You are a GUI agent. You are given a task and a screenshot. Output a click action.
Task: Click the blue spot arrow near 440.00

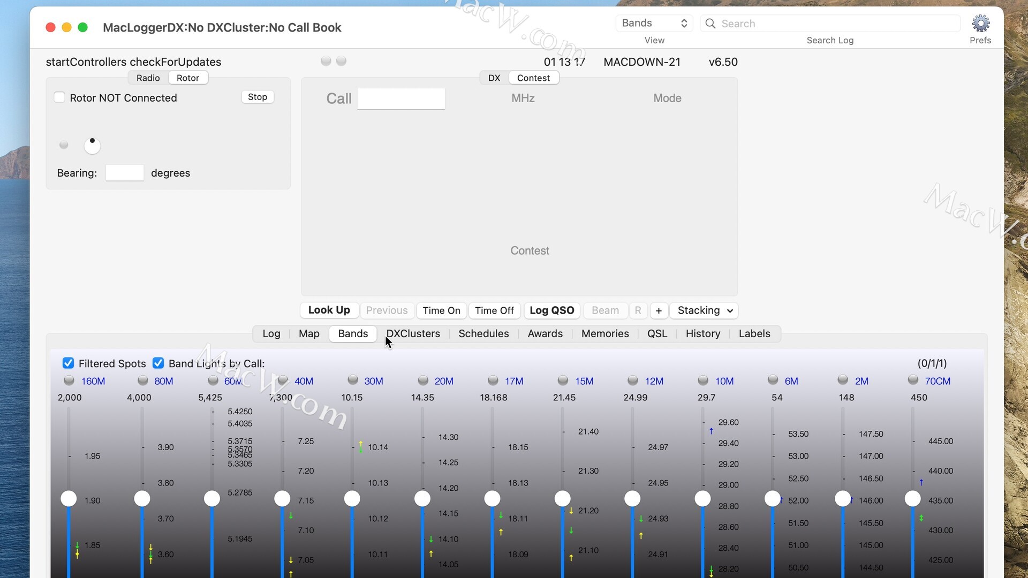click(x=921, y=482)
